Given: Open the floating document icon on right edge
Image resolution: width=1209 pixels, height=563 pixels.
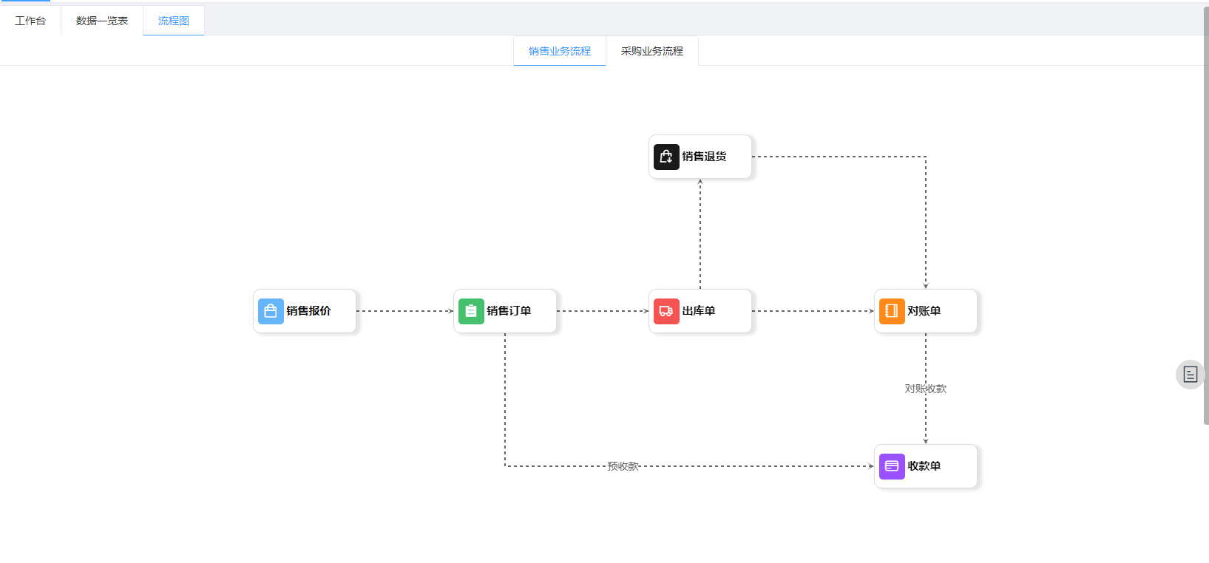Looking at the screenshot, I should click(1190, 375).
